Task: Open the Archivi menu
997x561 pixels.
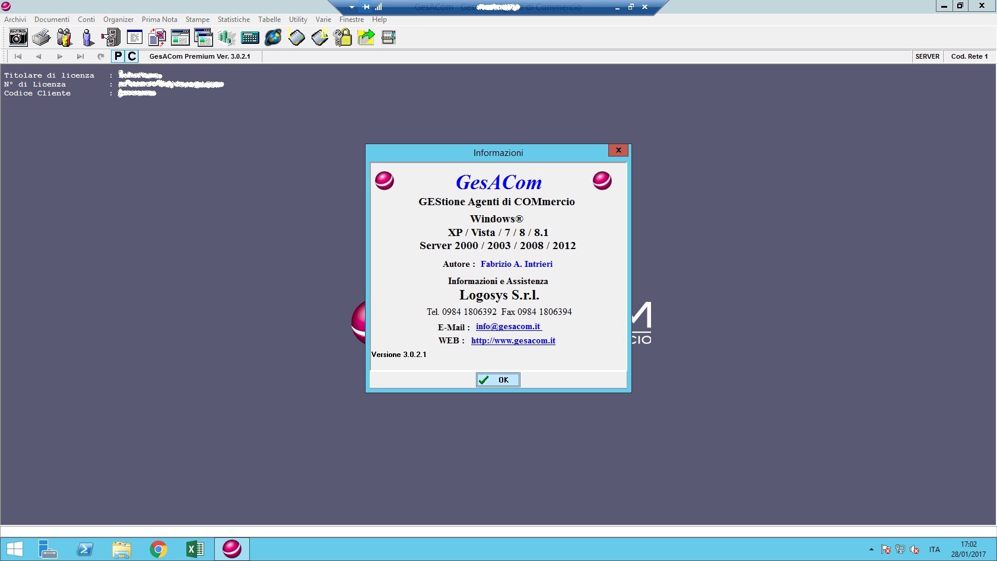Action: (15, 20)
